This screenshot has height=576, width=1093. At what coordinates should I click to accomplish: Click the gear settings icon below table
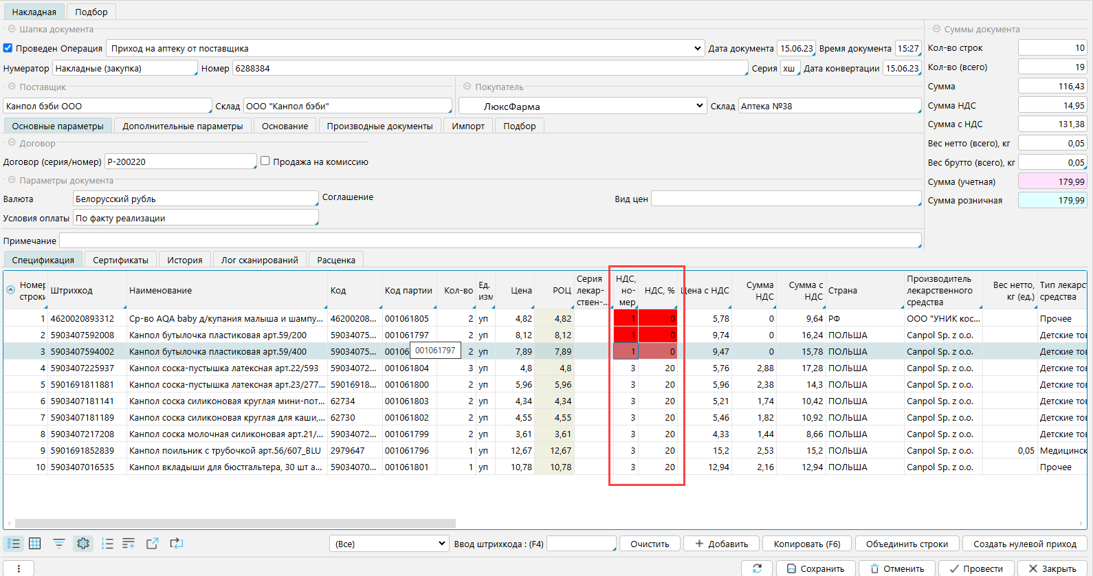click(x=83, y=544)
